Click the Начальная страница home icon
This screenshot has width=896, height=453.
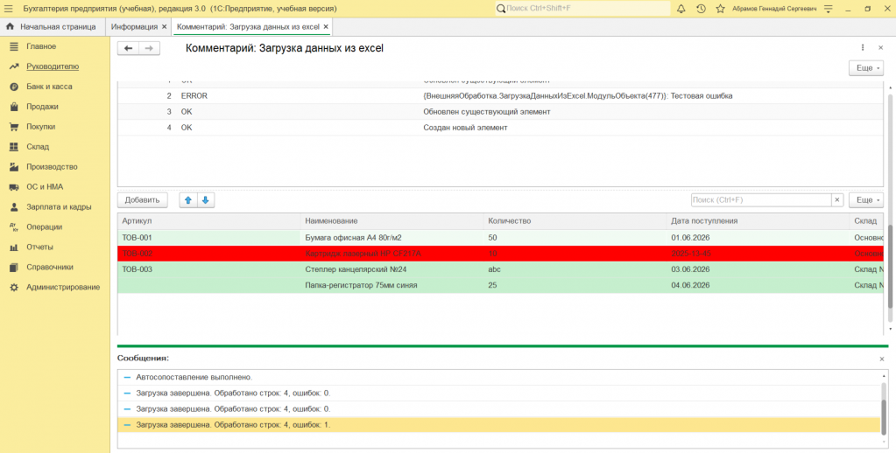(10, 27)
